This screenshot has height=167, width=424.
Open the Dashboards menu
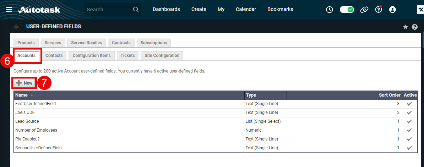[x=166, y=9]
